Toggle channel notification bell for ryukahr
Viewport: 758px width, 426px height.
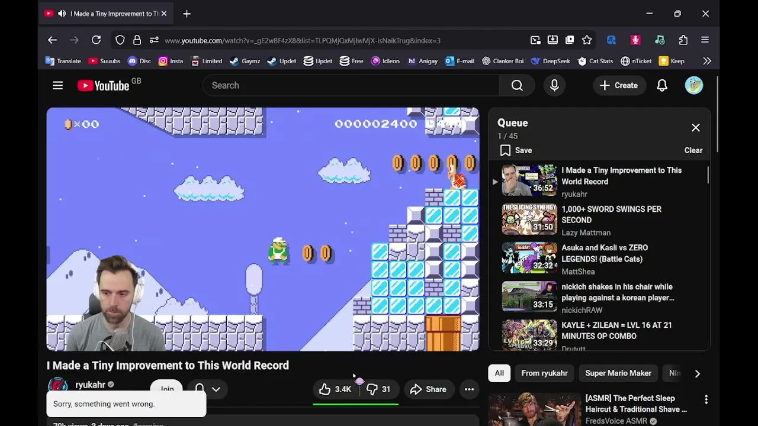[200, 389]
